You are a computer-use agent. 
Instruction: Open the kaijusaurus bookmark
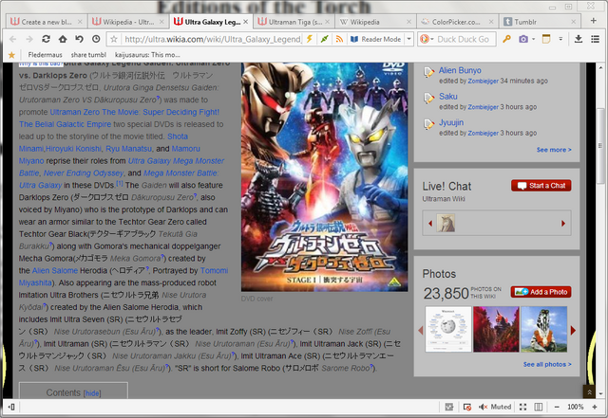click(147, 55)
